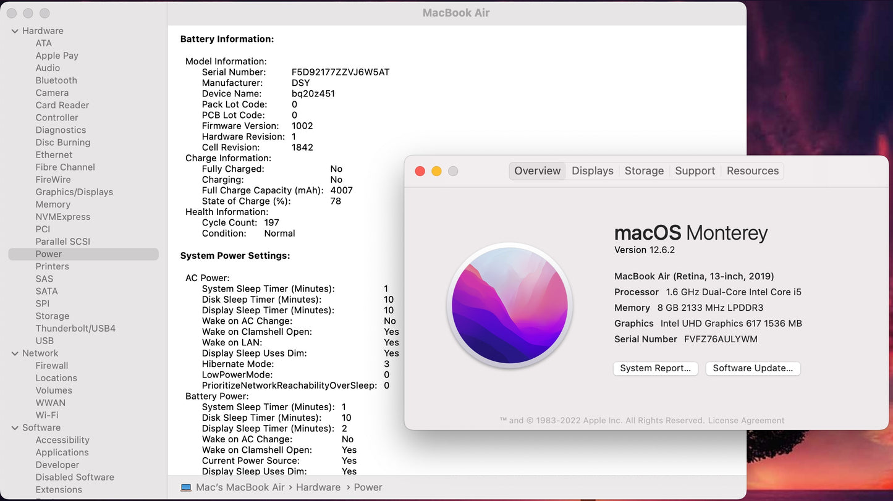Select Ethernet in the sidebar
This screenshot has width=893, height=501.
pos(54,154)
